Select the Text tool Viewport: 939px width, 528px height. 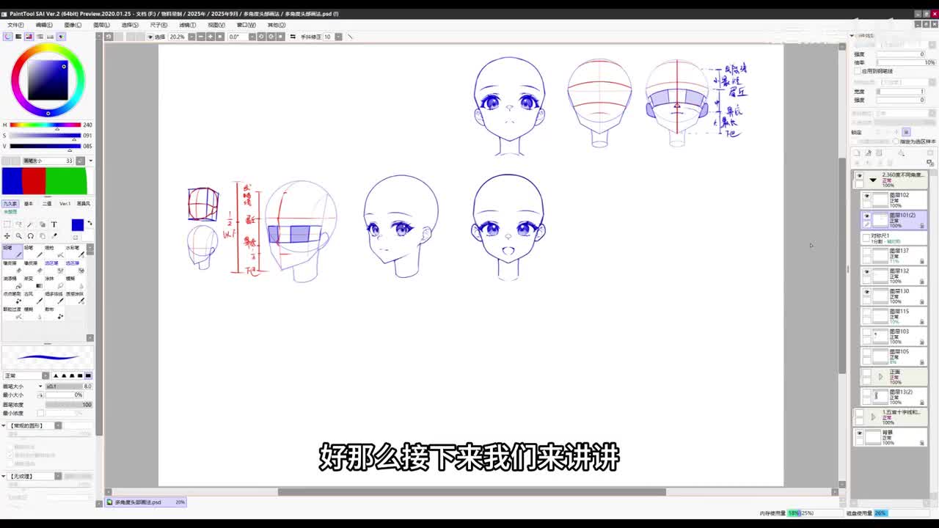point(54,224)
